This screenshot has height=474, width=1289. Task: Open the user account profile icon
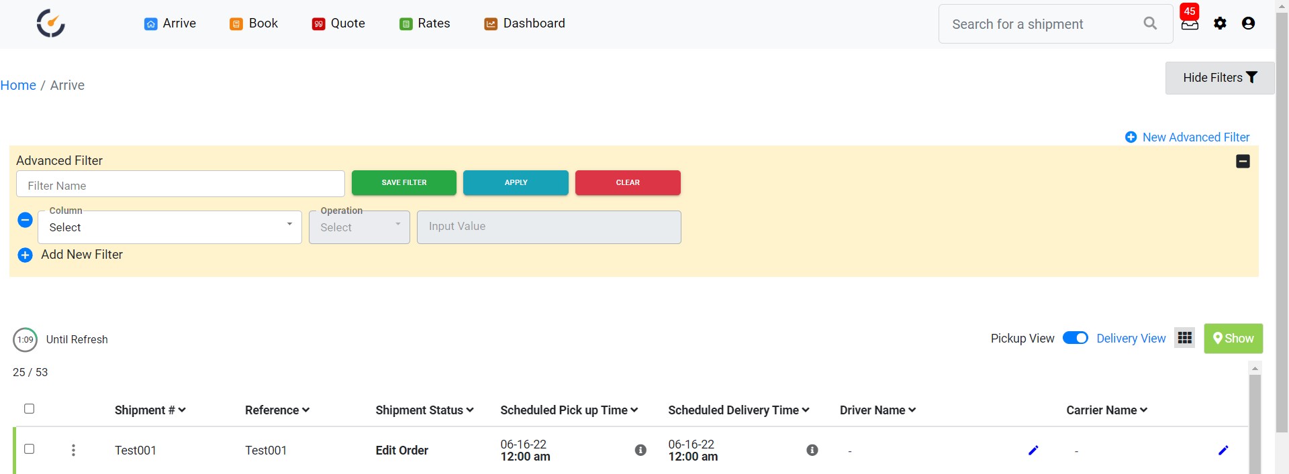coord(1248,23)
